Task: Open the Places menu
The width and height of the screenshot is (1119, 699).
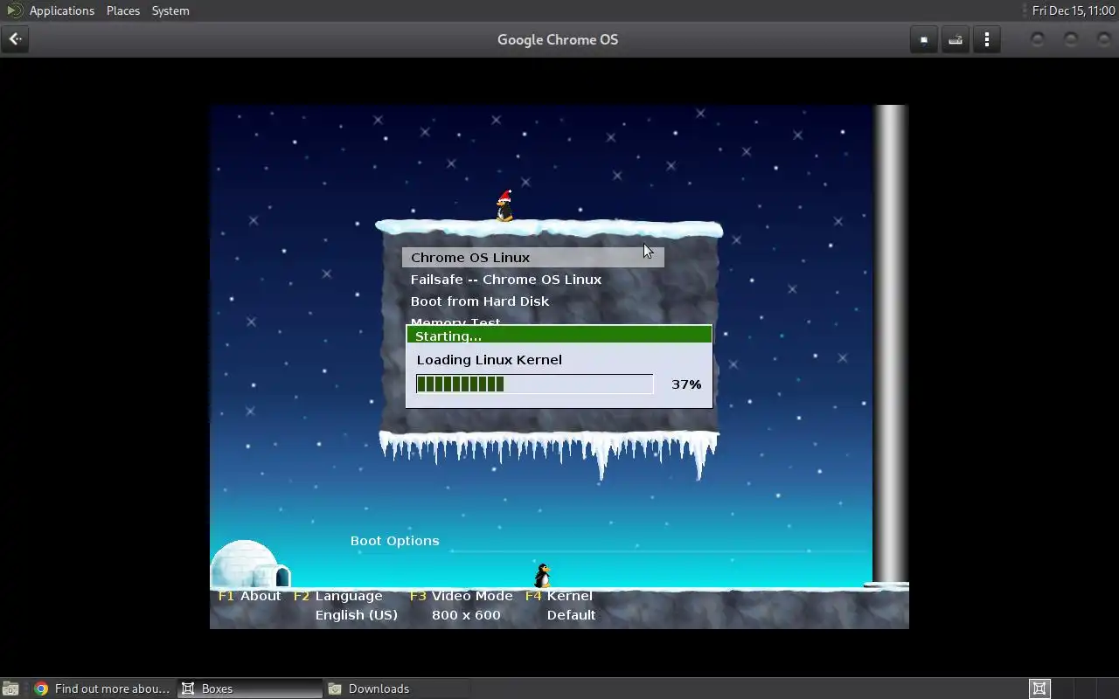Action: (123, 10)
